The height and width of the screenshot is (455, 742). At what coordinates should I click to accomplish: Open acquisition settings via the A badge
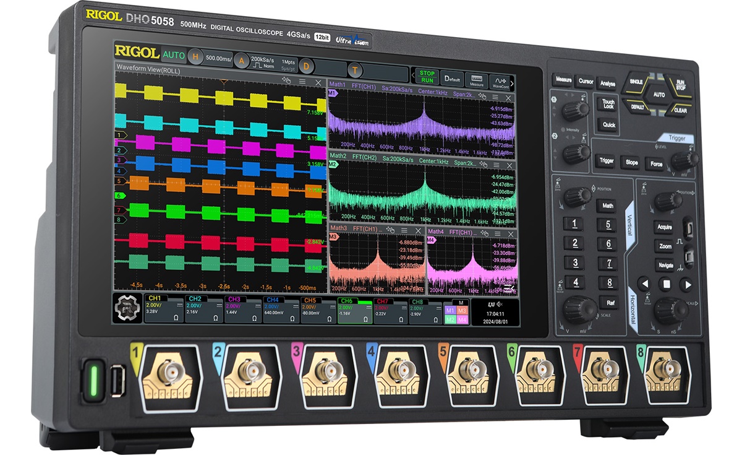click(241, 61)
